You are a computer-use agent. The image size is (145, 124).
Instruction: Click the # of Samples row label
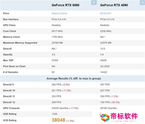(x=11, y=72)
